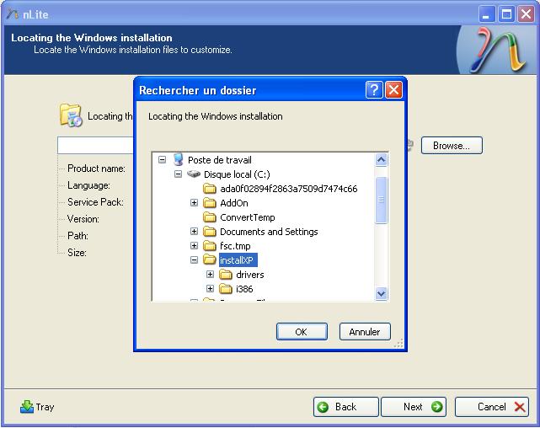This screenshot has width=540, height=428.
Task: Select the fsc.tmp folder name
Action: [x=235, y=246]
